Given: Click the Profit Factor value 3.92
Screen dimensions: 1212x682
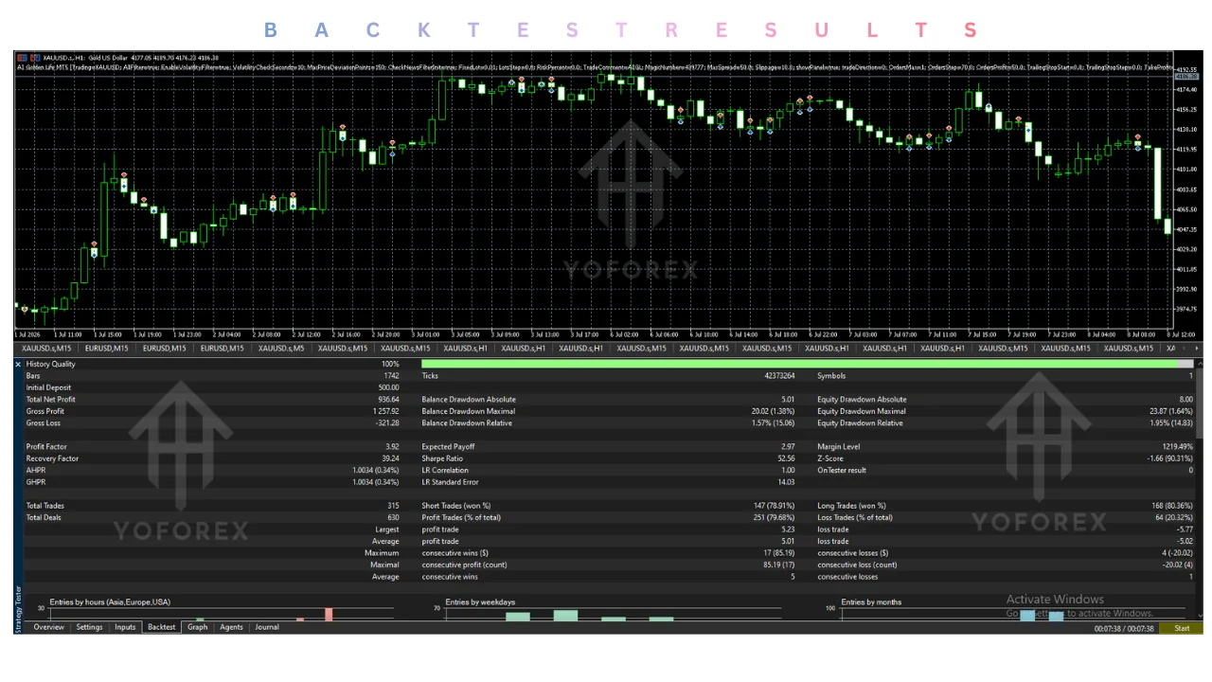Looking at the screenshot, I should click(x=391, y=447).
